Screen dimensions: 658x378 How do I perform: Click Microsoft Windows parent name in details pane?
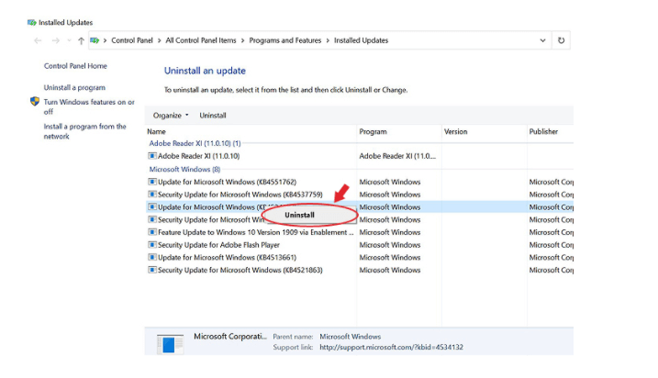[350, 337]
